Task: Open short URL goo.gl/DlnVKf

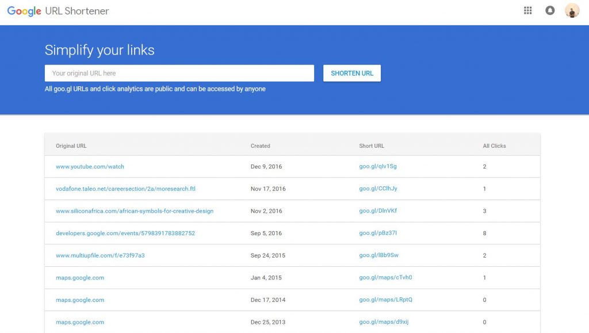Action: 378,210
